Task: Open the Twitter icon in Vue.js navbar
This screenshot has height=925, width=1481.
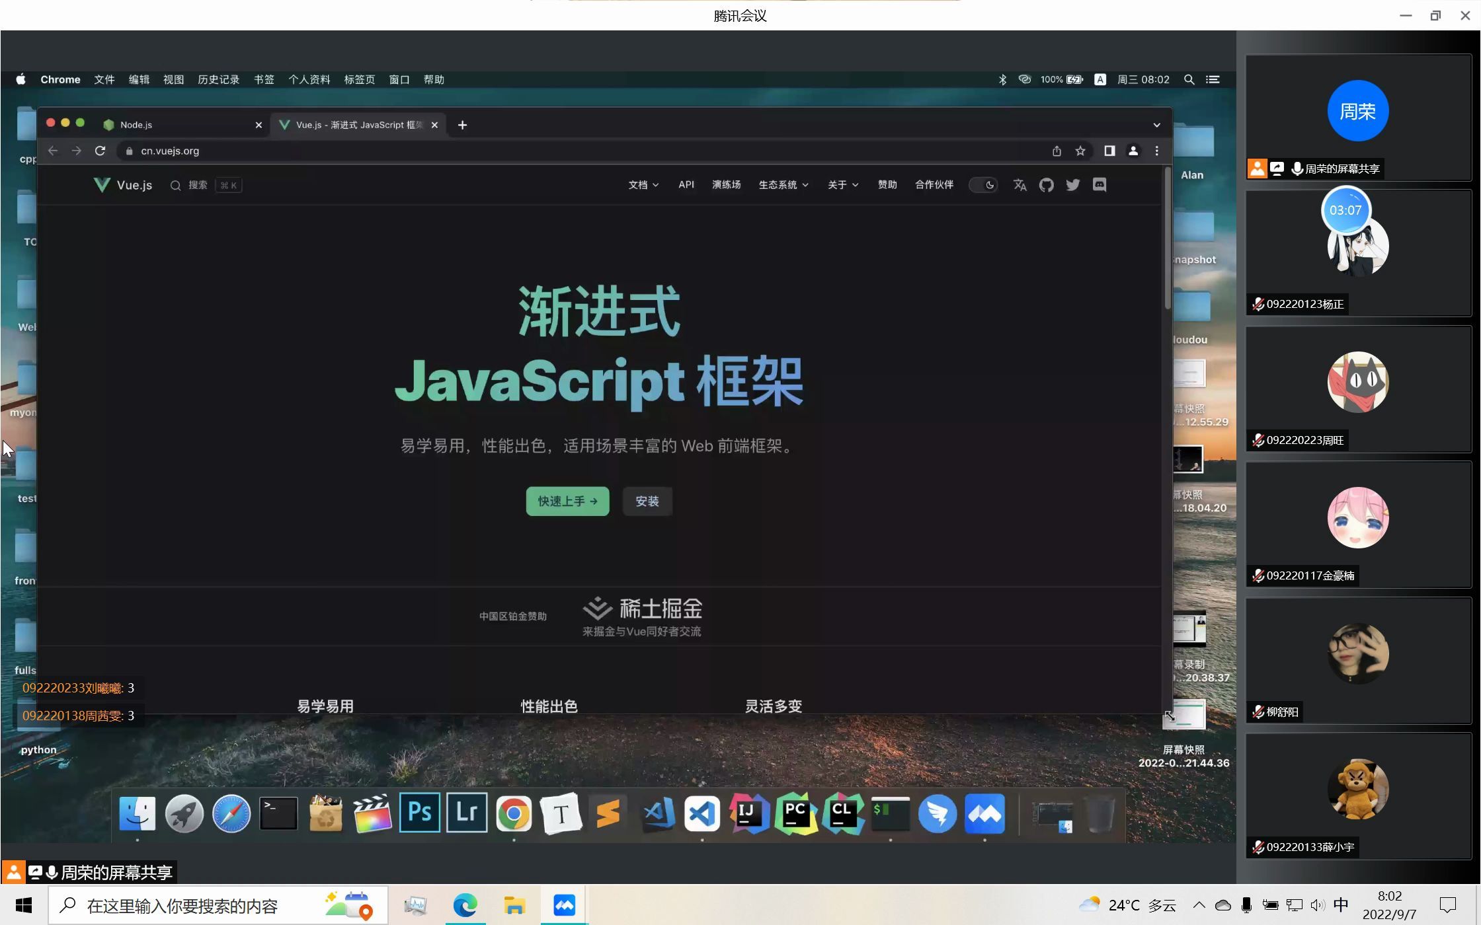Action: tap(1072, 185)
